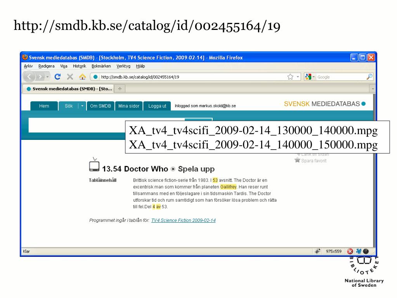397x298 pixels.
Task: Minimize the Firefox window
Action: point(354,58)
